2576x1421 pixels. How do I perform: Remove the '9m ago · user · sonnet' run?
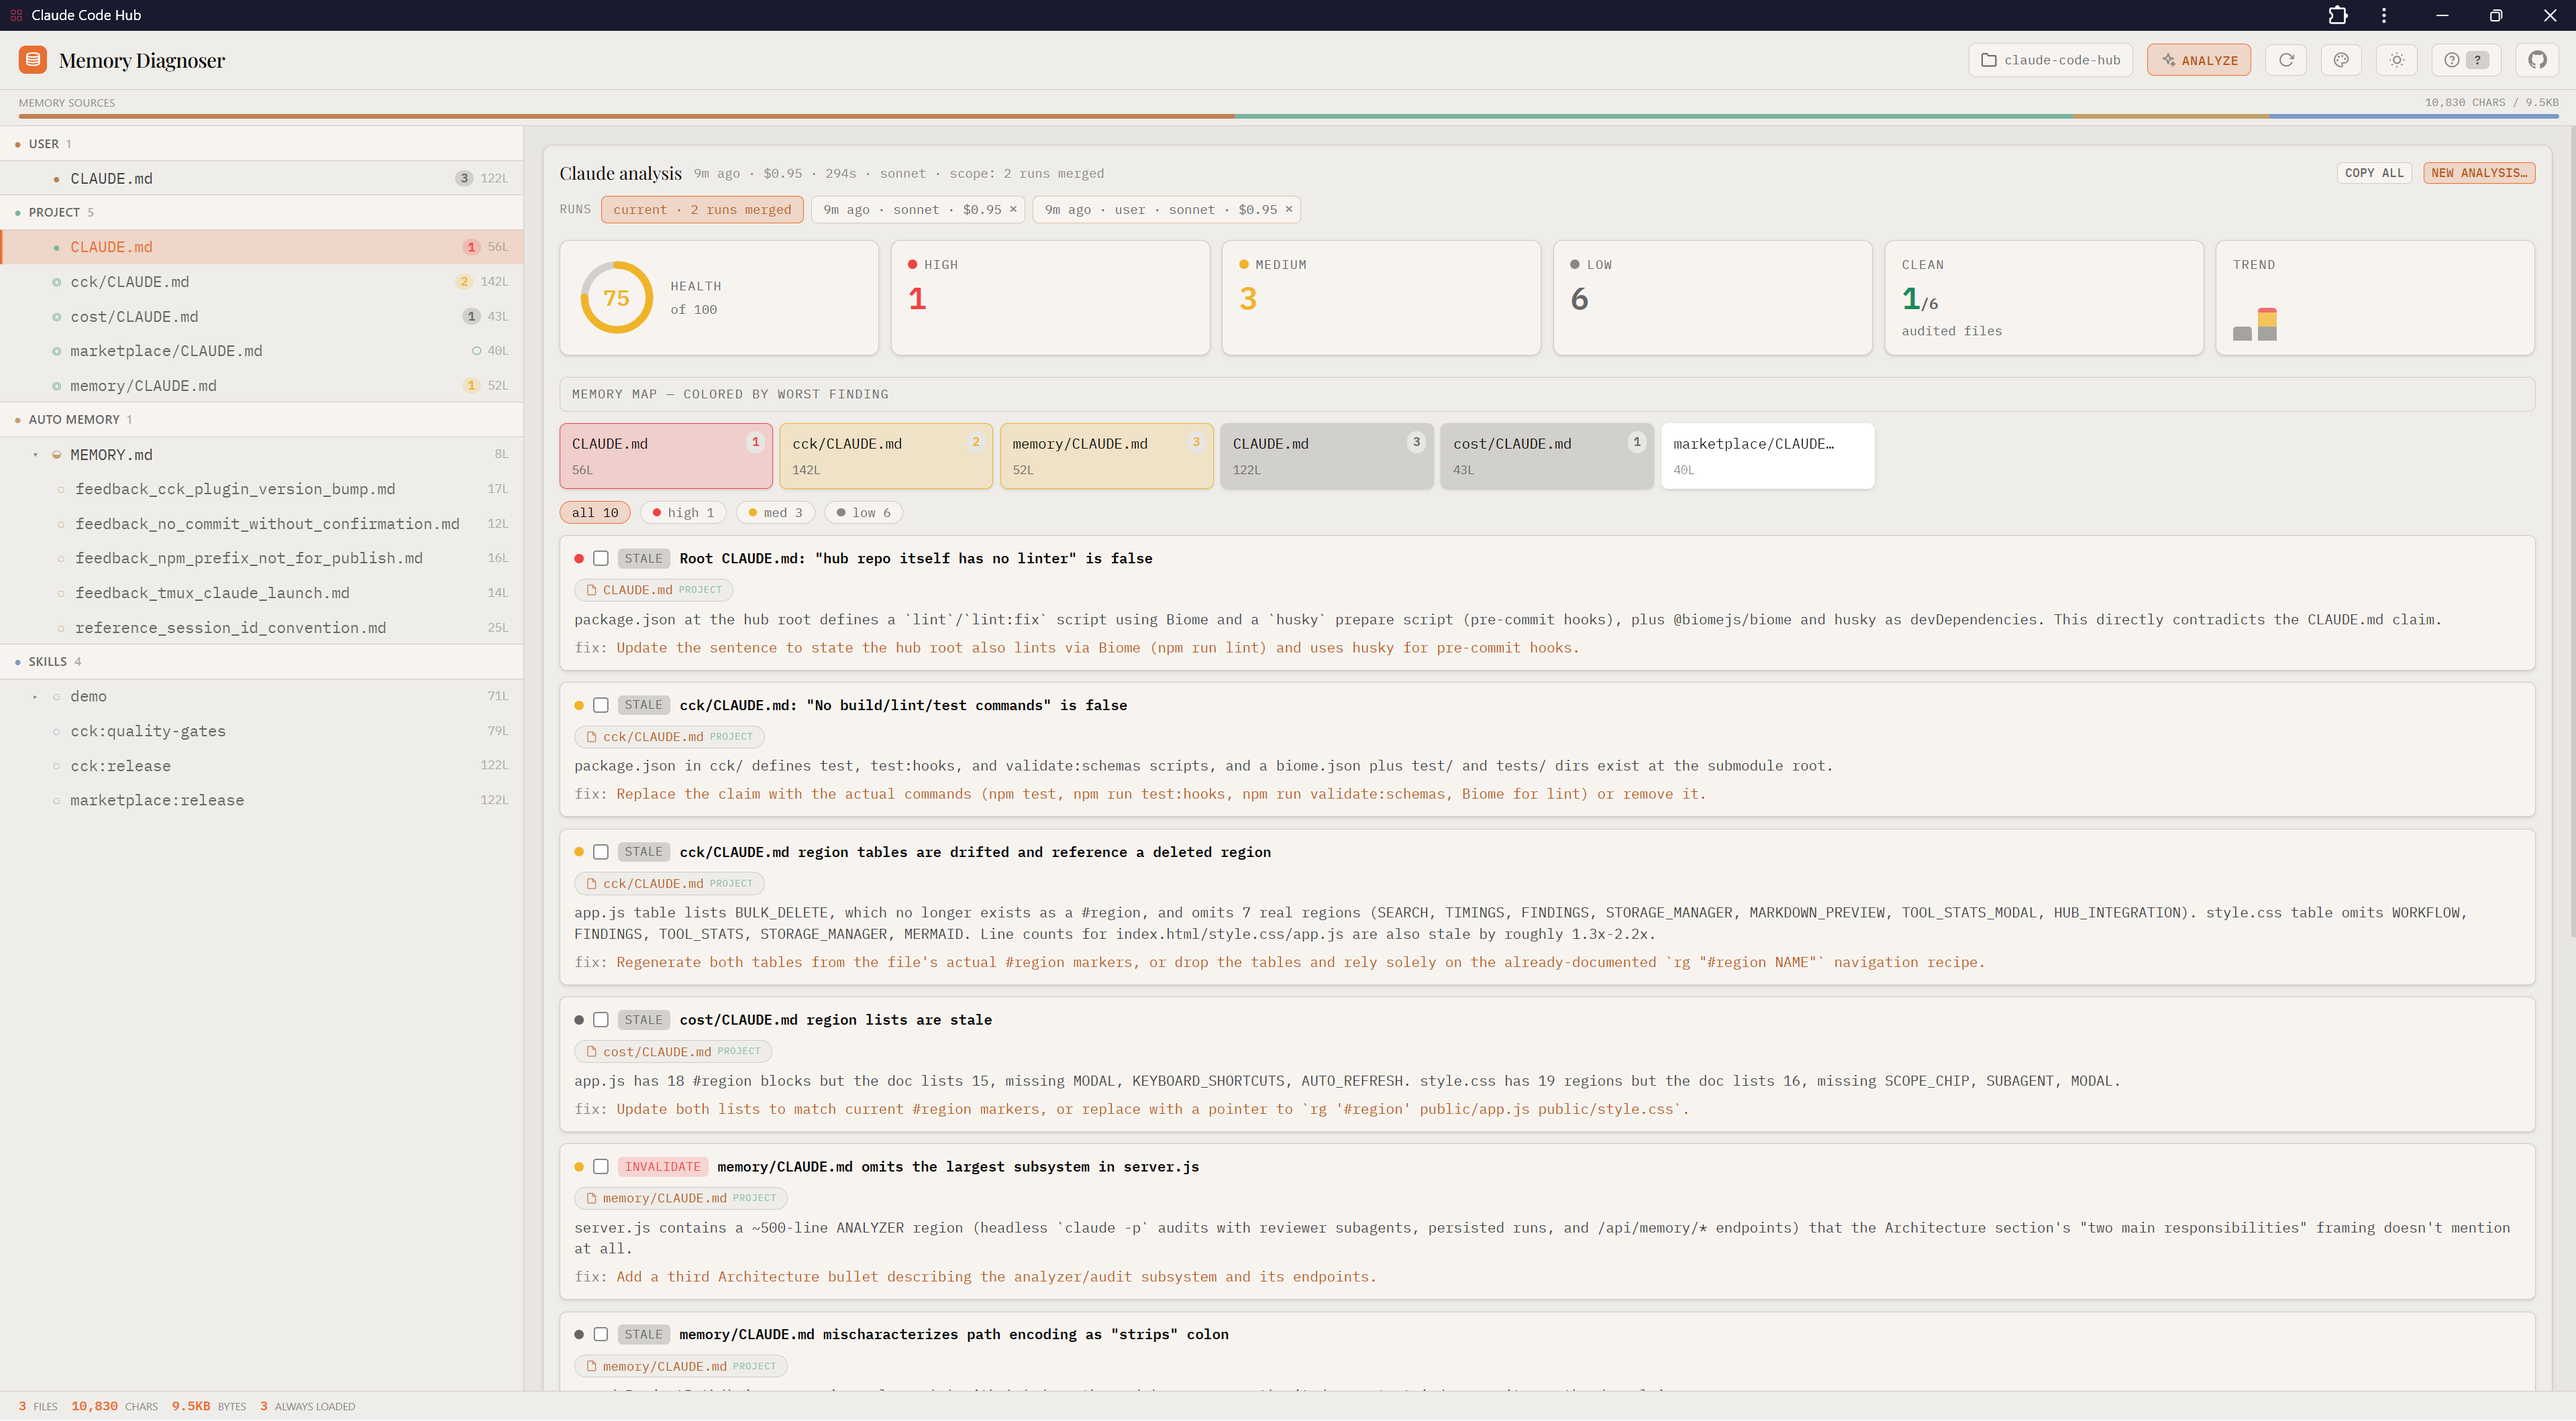pyautogui.click(x=1289, y=209)
